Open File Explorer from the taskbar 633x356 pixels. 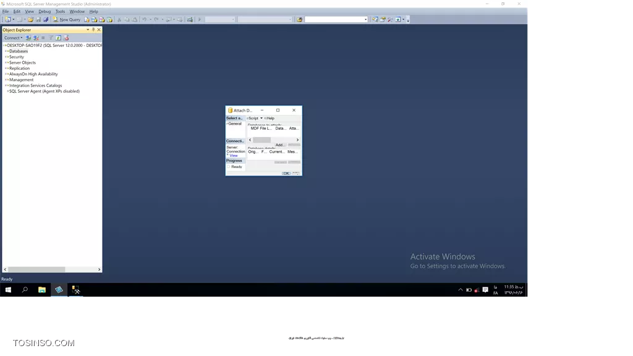point(41,290)
